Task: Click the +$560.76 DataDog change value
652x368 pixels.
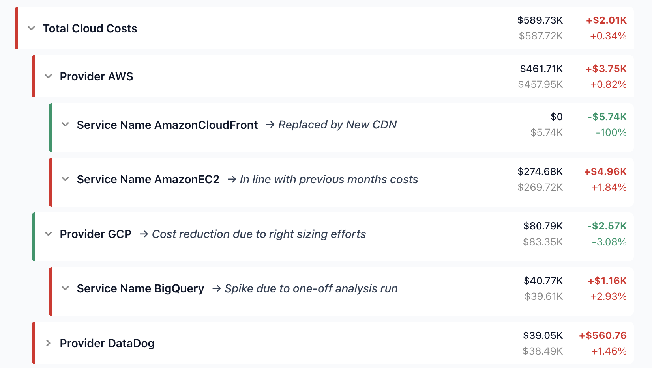Action: pyautogui.click(x=603, y=335)
